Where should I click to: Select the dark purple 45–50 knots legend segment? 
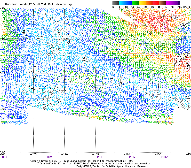[x=176, y=3]
